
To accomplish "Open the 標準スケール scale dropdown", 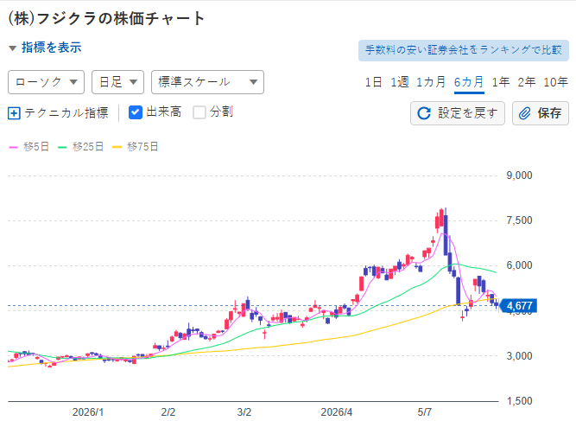I will click(207, 82).
